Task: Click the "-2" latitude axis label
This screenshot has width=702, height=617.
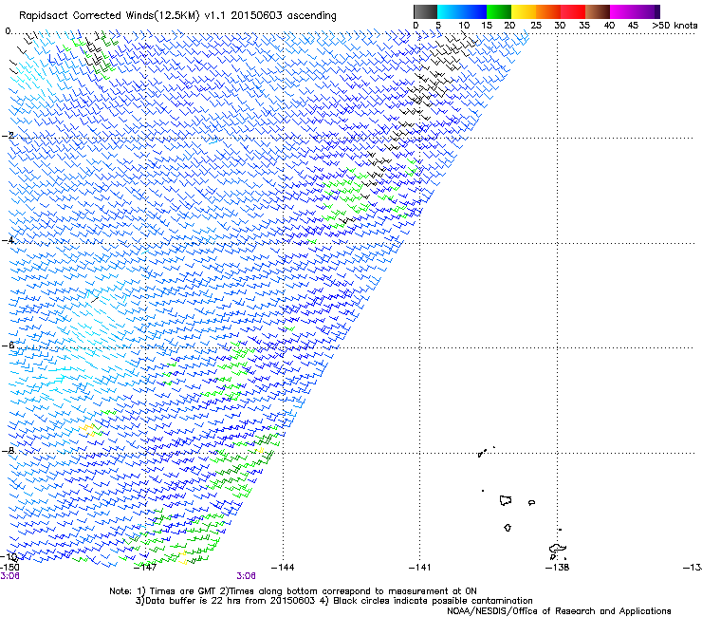Action: pyautogui.click(x=8, y=136)
